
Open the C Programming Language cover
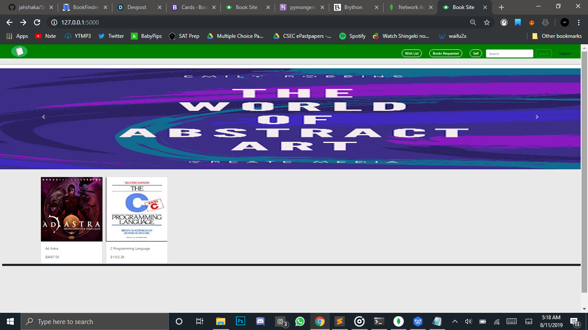click(x=137, y=209)
